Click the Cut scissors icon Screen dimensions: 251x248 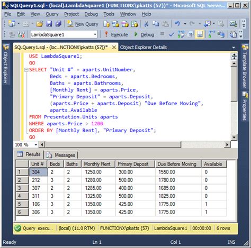pos(146,24)
